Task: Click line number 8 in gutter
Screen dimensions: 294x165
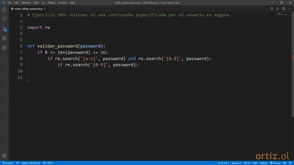Action: click(21, 59)
